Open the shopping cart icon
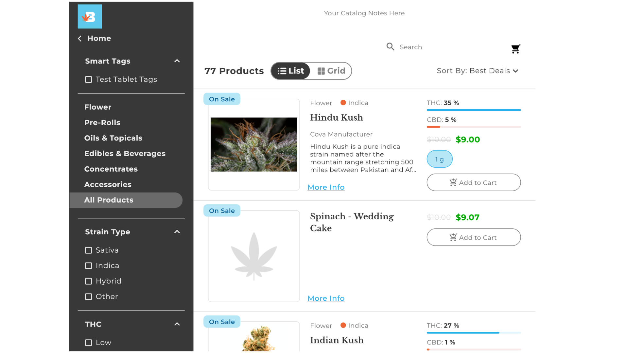The image size is (628, 353). point(515,49)
